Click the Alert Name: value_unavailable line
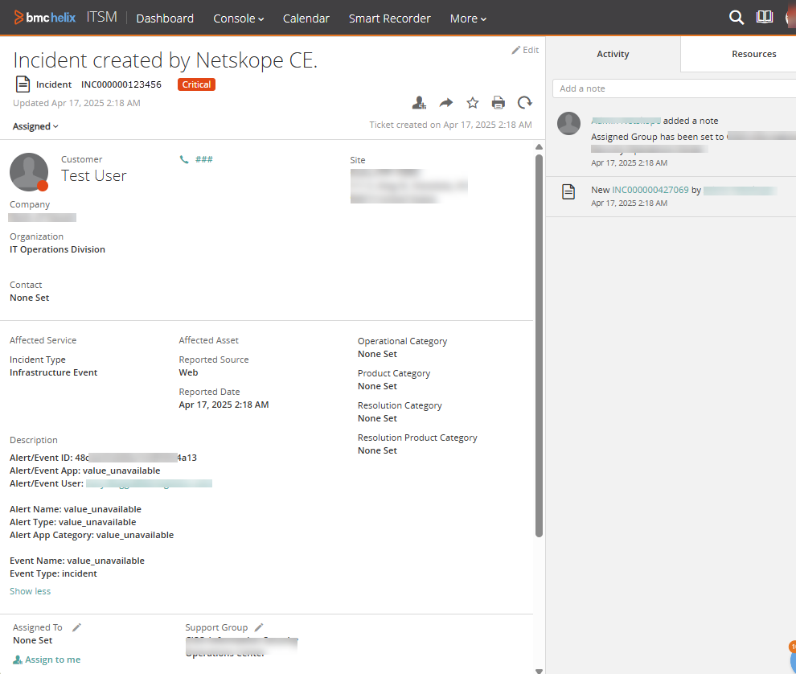This screenshot has height=674, width=796. (x=76, y=509)
